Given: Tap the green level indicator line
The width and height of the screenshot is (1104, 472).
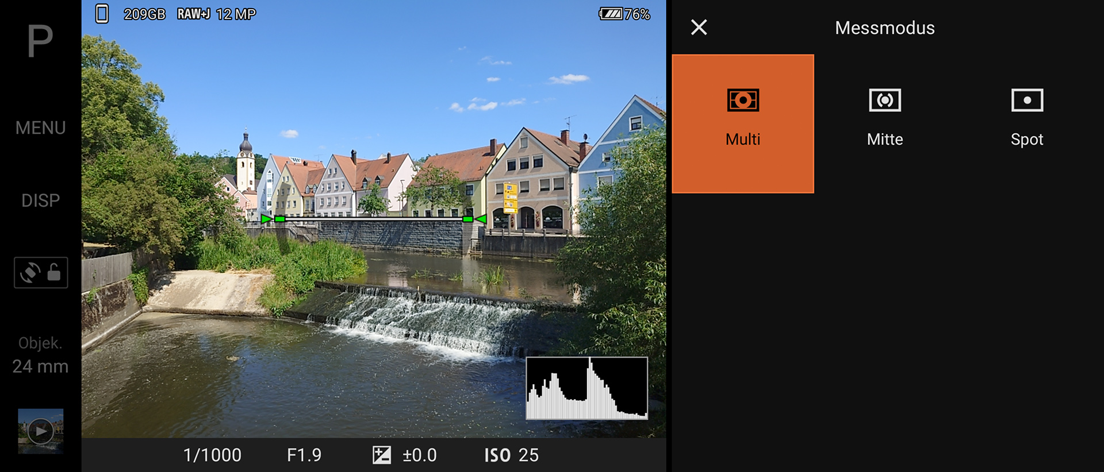Looking at the screenshot, I should click(374, 219).
